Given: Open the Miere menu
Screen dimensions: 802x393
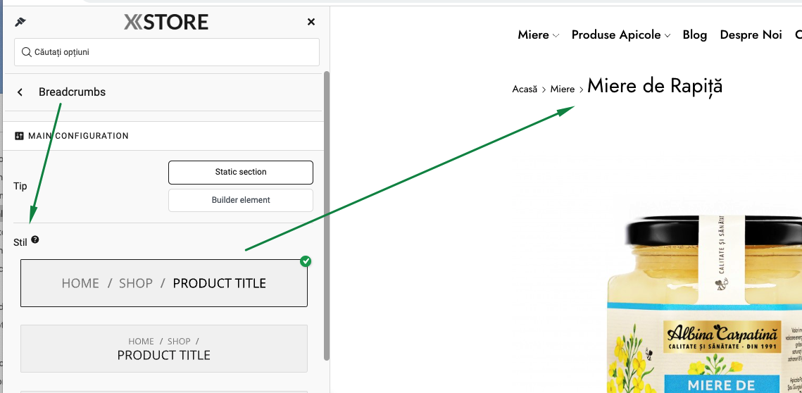Looking at the screenshot, I should (533, 35).
